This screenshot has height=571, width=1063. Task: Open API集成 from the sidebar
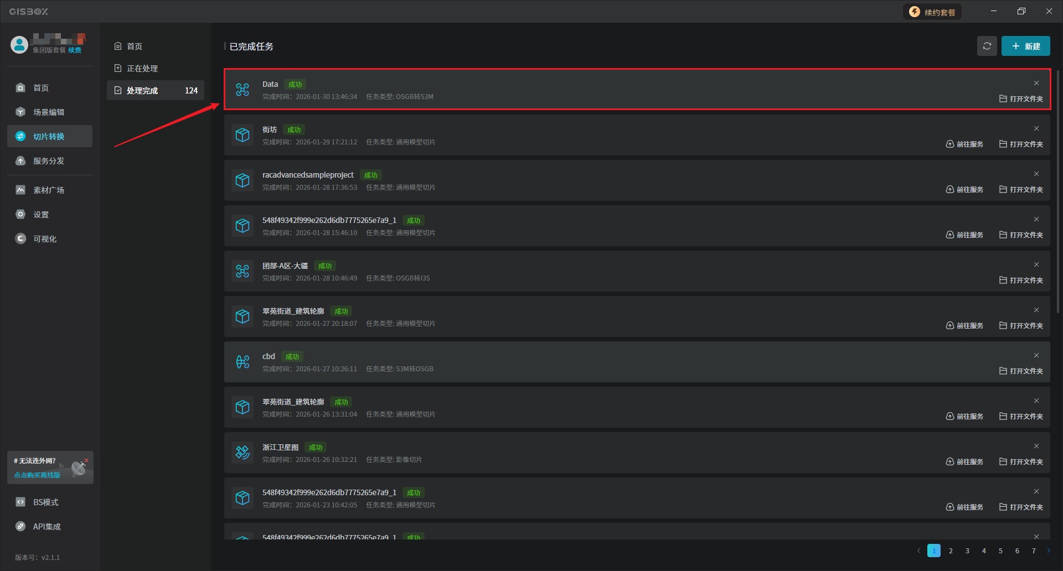[x=47, y=527]
